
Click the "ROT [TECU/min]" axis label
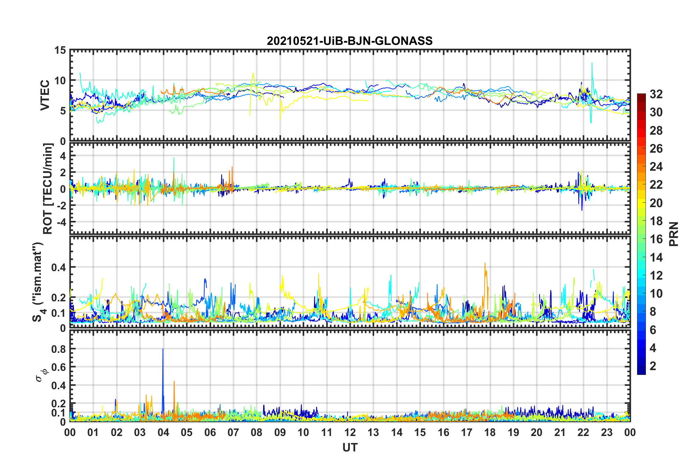[x=48, y=189]
